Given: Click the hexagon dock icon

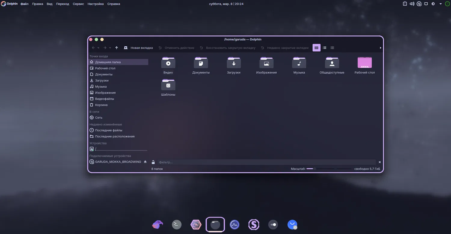Looking at the screenshot, I should coord(196,224).
